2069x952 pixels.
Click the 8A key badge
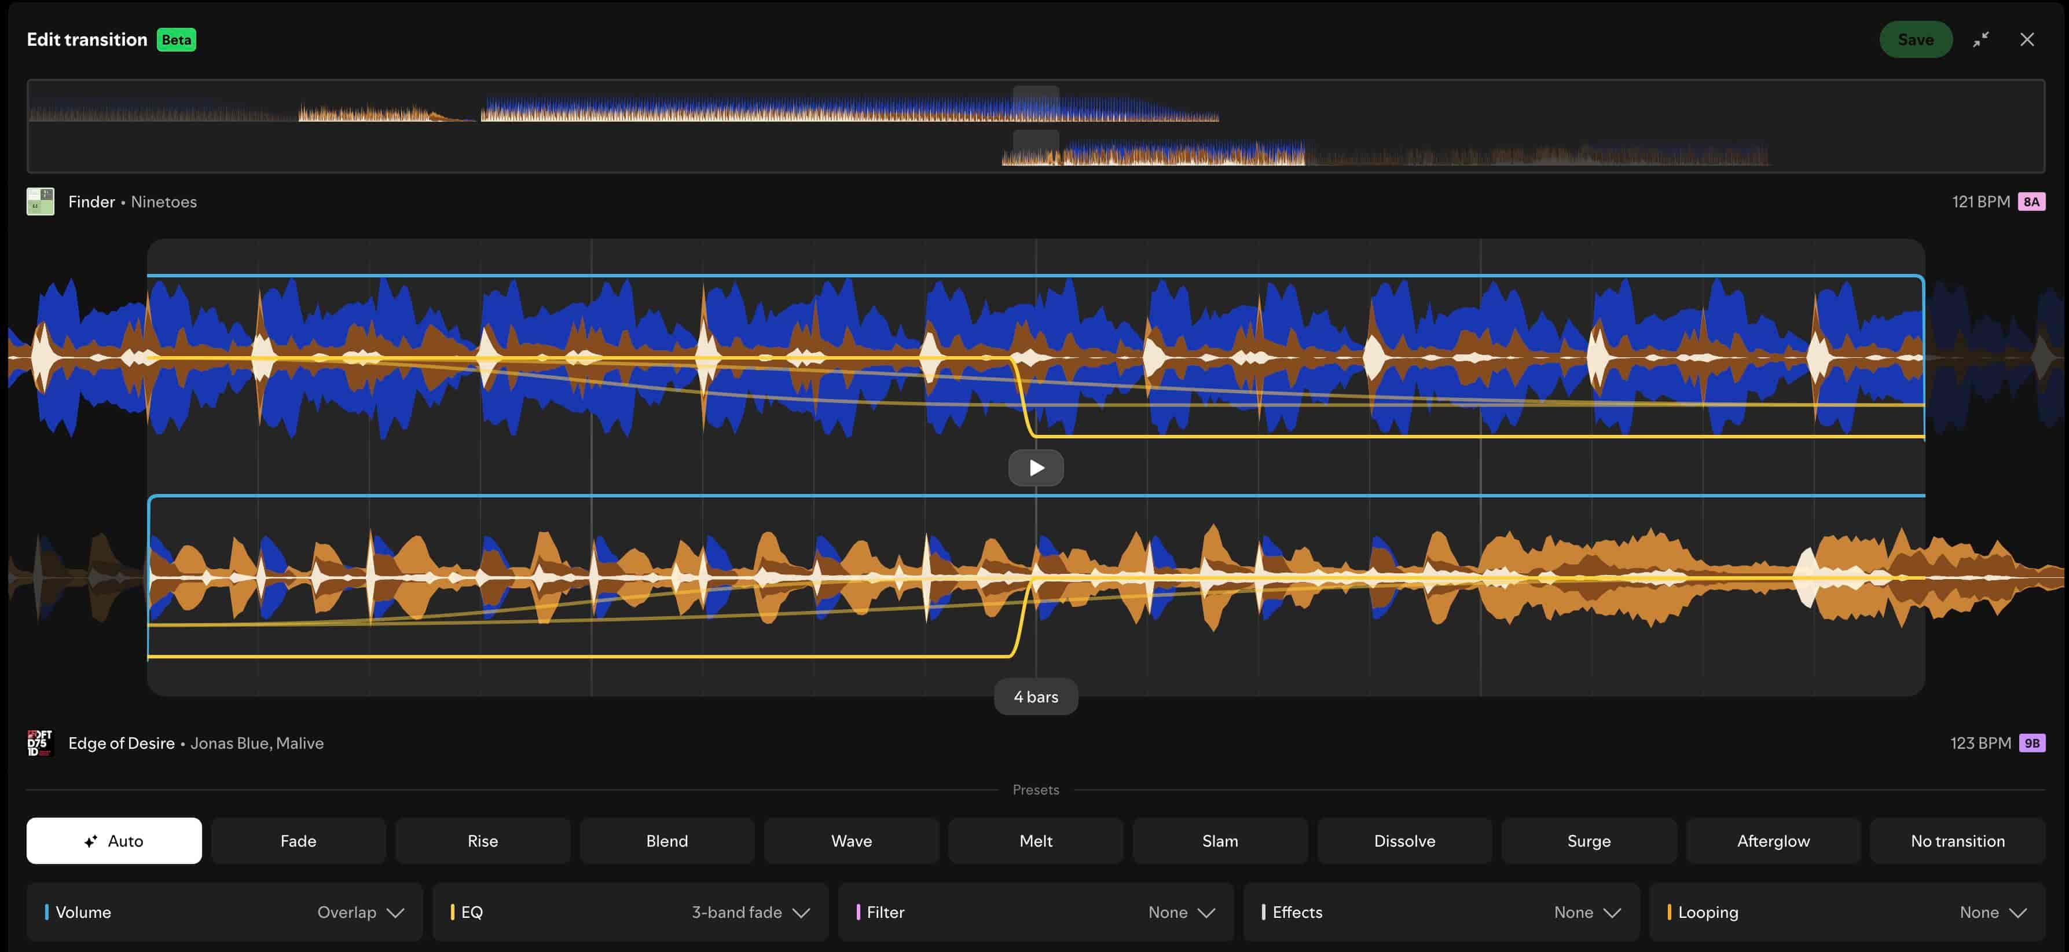click(2031, 202)
